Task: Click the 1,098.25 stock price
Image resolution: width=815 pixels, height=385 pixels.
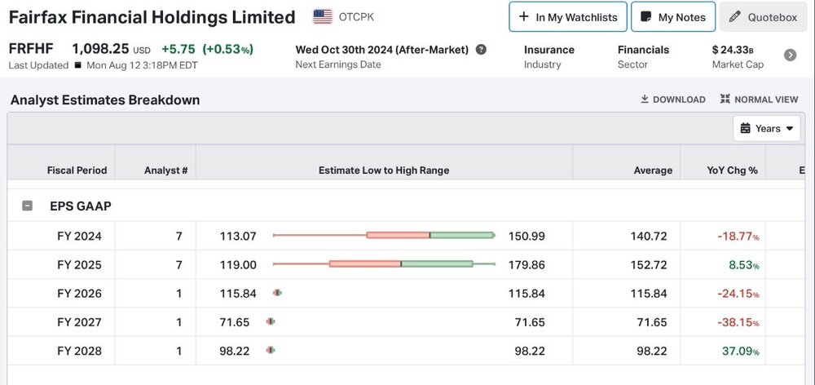Action: tap(100, 49)
